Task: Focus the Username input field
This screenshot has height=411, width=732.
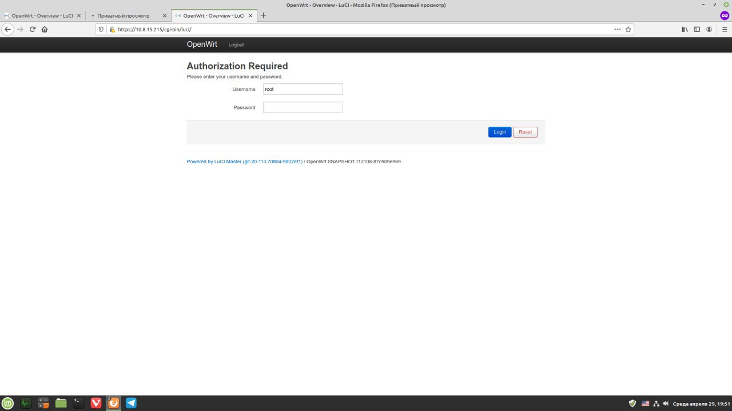Action: (303, 89)
